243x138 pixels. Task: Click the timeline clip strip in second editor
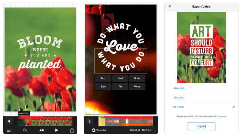pyautogui.click(x=126, y=121)
